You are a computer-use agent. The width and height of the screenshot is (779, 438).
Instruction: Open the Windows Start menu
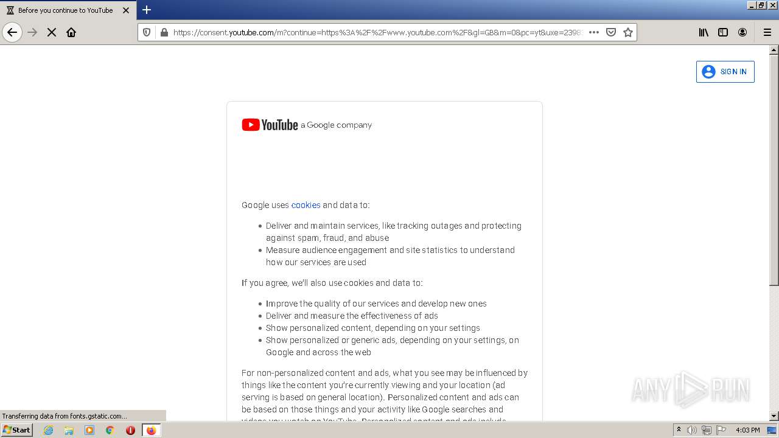[17, 429]
